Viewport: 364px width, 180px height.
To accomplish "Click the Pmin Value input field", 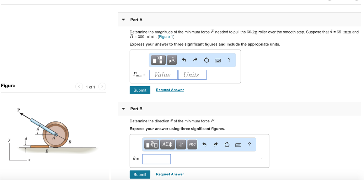I will [163, 75].
